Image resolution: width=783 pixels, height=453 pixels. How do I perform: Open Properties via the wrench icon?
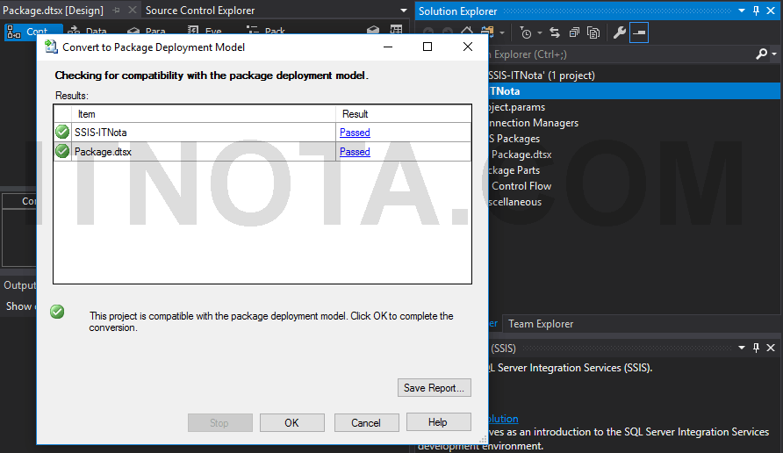(619, 32)
